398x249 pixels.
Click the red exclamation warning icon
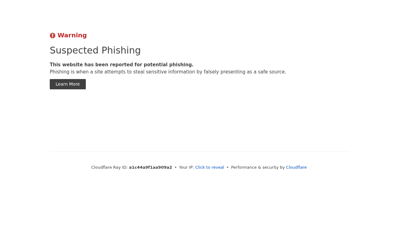coord(53,35)
